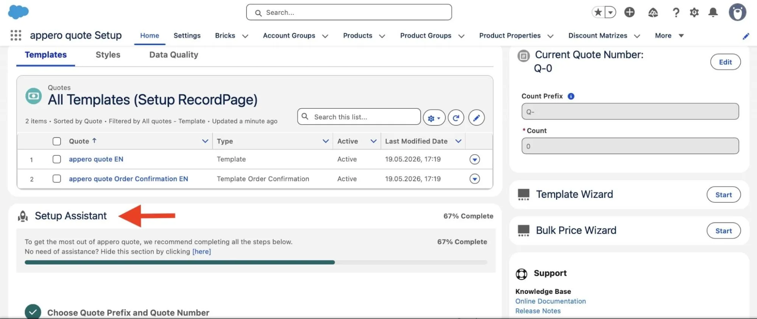Switch to the Styles tab

(108, 55)
